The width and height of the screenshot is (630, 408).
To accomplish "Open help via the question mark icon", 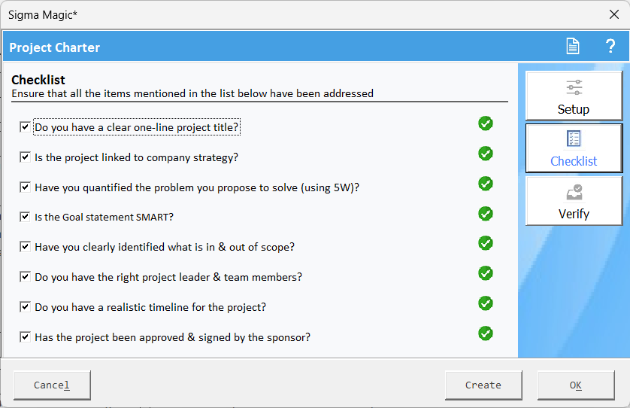I will tap(610, 46).
